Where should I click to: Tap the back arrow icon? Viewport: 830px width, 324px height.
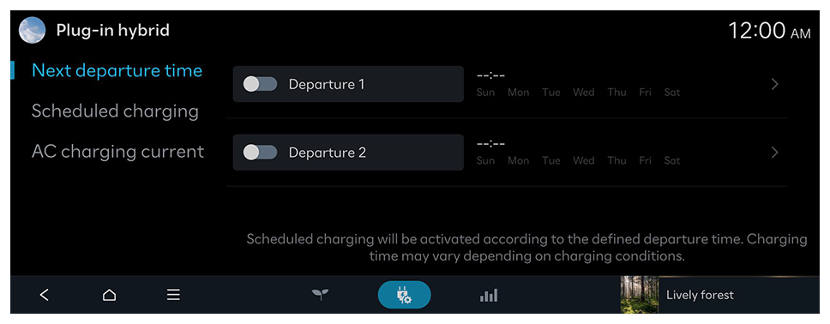(45, 295)
